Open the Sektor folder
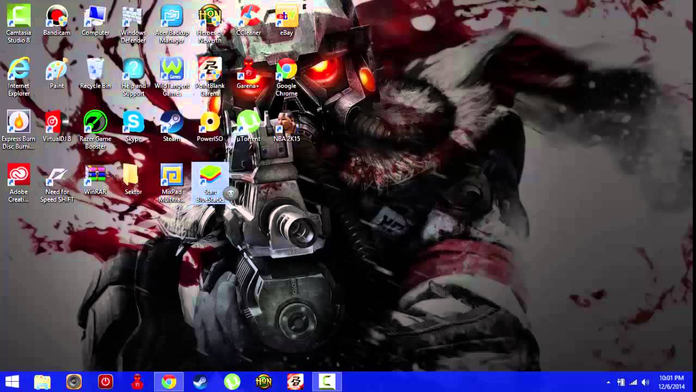 133,180
